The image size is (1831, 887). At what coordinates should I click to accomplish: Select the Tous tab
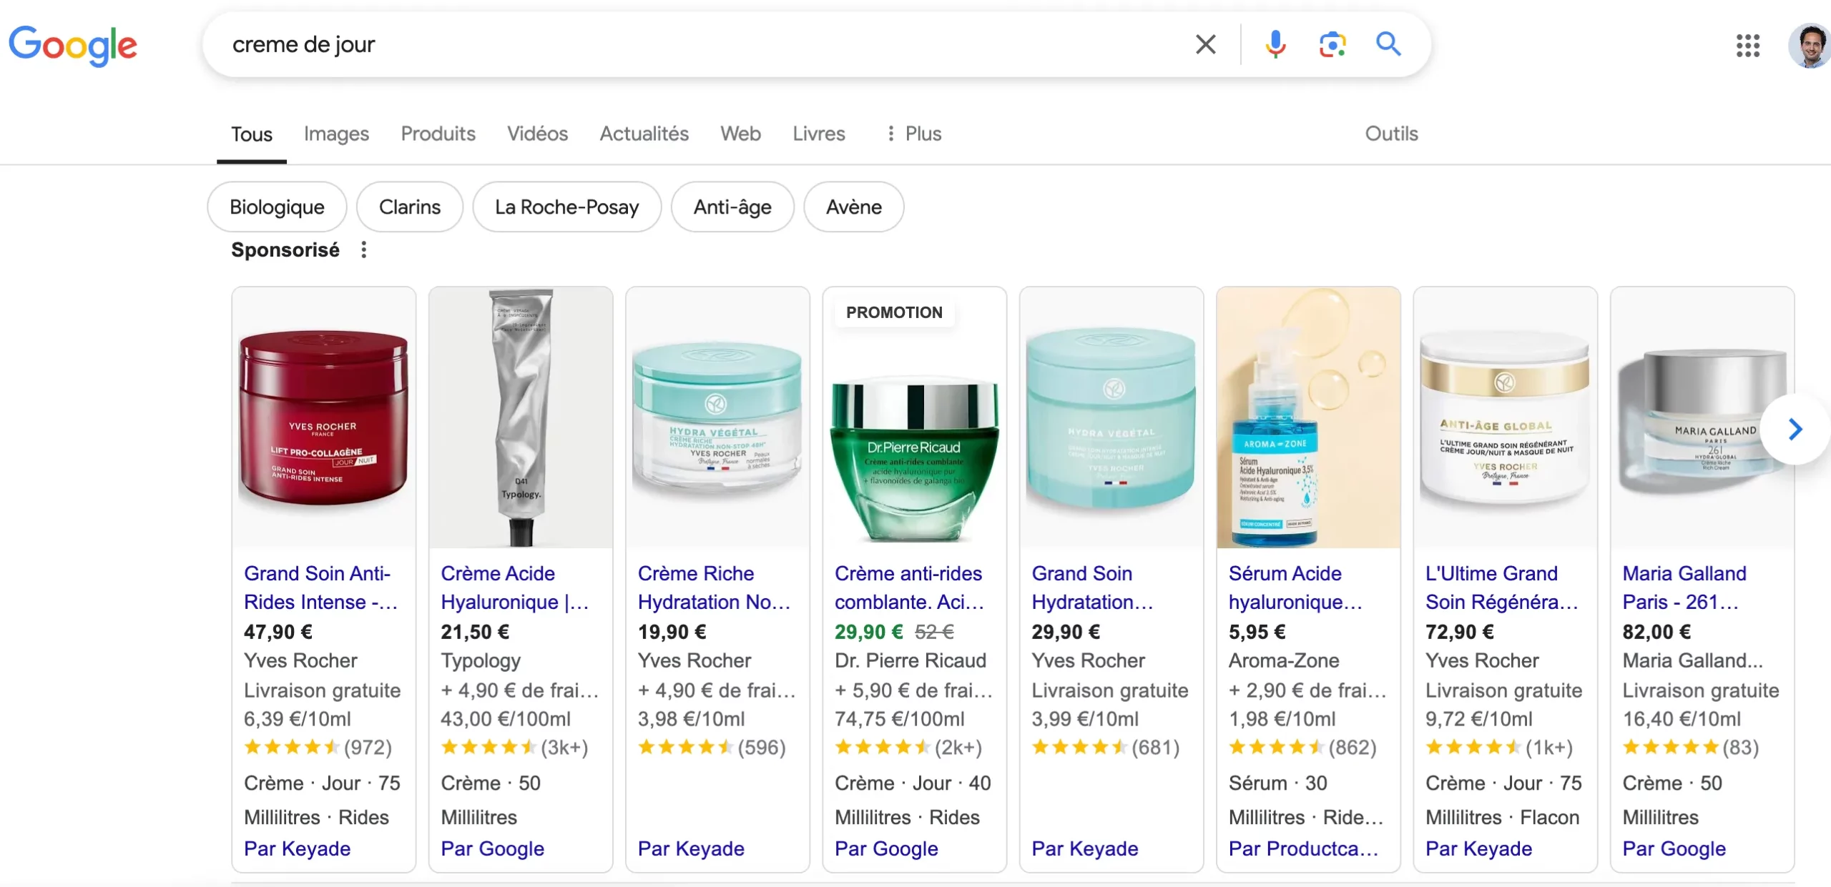(x=252, y=134)
